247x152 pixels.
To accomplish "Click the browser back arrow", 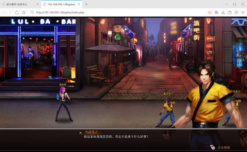I will (x=4, y=12).
